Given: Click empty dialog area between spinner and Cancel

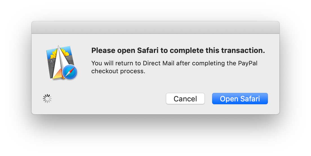Looking at the screenshot, I should click(109, 99).
